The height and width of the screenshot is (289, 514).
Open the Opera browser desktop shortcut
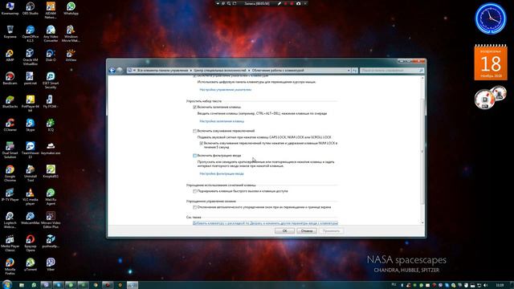click(x=31, y=243)
